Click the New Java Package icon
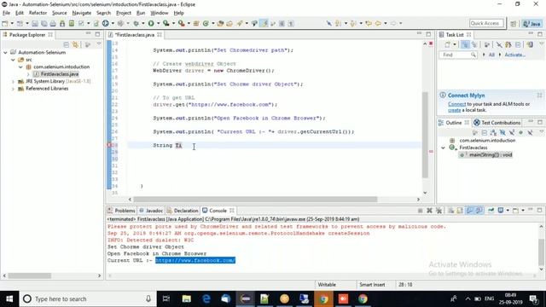 tap(196, 23)
